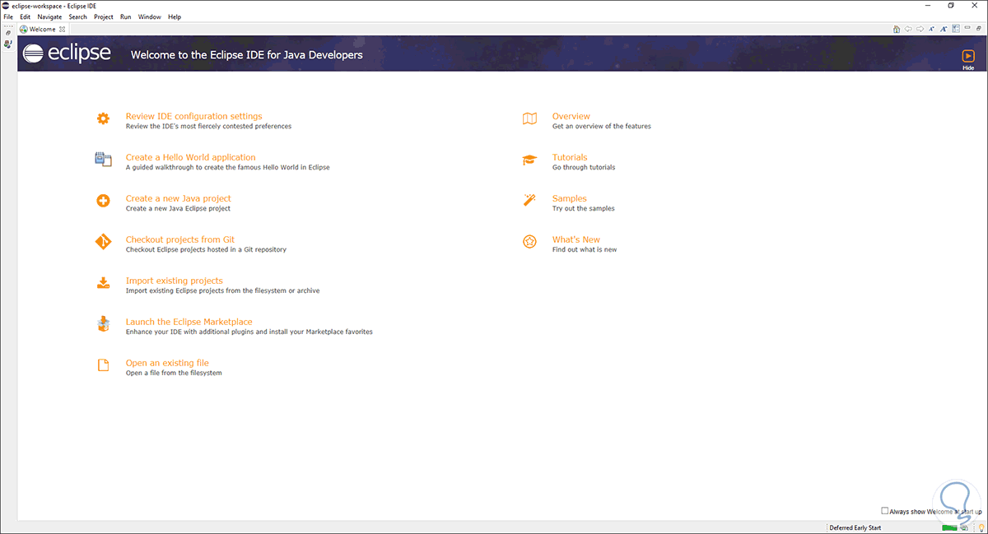
Task: Click the navigate forward arrow icon
Action: tap(920, 29)
